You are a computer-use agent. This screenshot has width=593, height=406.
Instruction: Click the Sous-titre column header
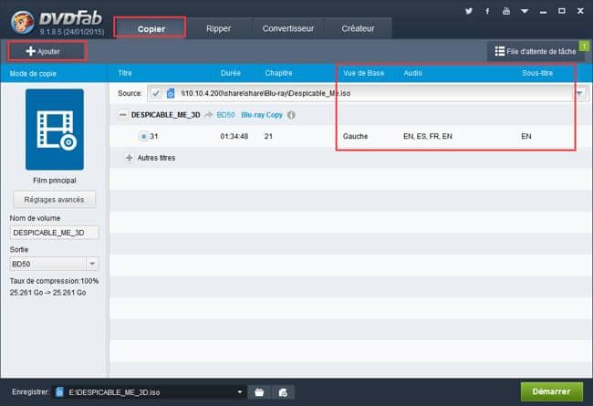[x=537, y=73]
